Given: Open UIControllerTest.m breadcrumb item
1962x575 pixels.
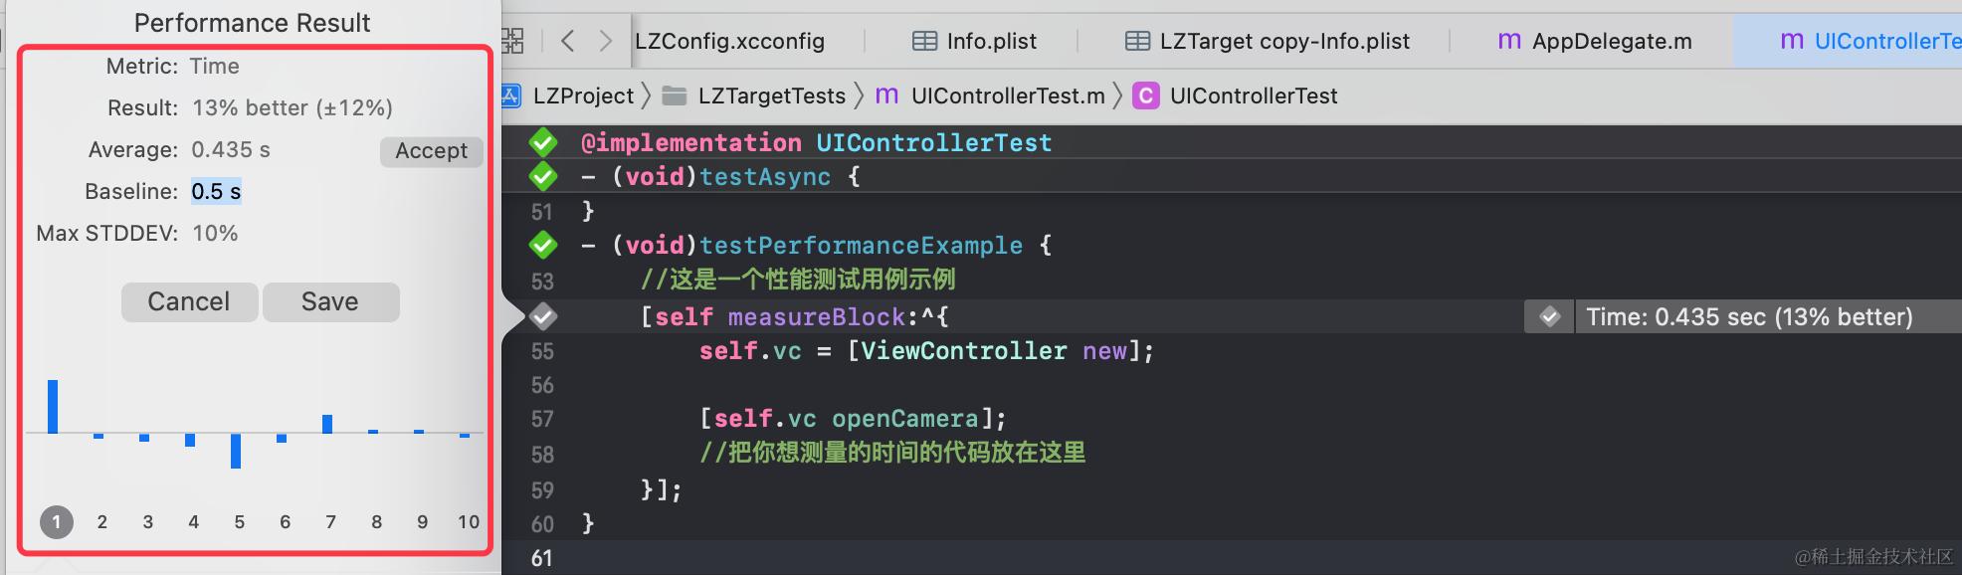Looking at the screenshot, I should click(x=1007, y=96).
